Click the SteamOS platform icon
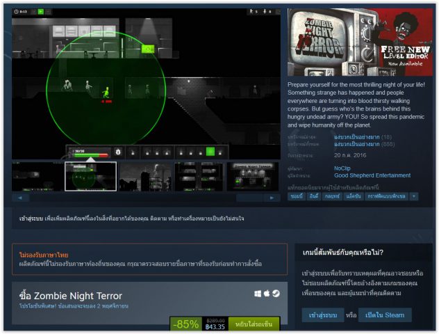439x334 pixels. tap(275, 294)
